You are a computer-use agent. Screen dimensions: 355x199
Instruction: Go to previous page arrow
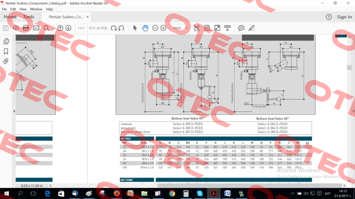coord(60,28)
